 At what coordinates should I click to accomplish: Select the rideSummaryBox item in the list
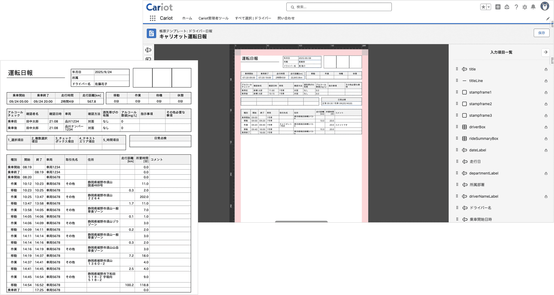483,139
